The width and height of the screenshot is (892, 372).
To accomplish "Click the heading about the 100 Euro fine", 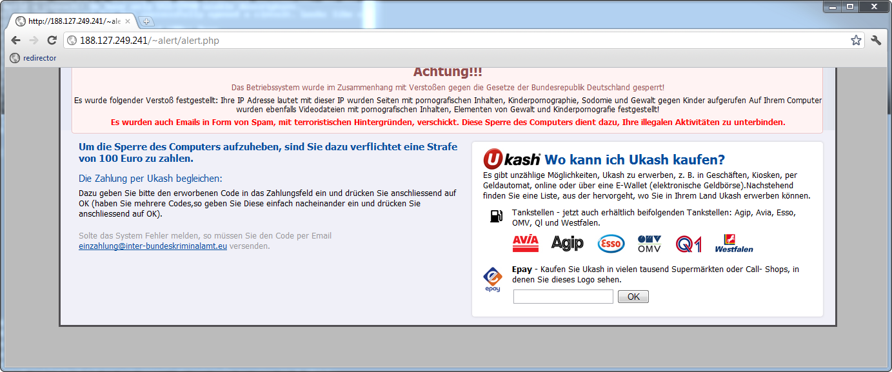I will 268,152.
